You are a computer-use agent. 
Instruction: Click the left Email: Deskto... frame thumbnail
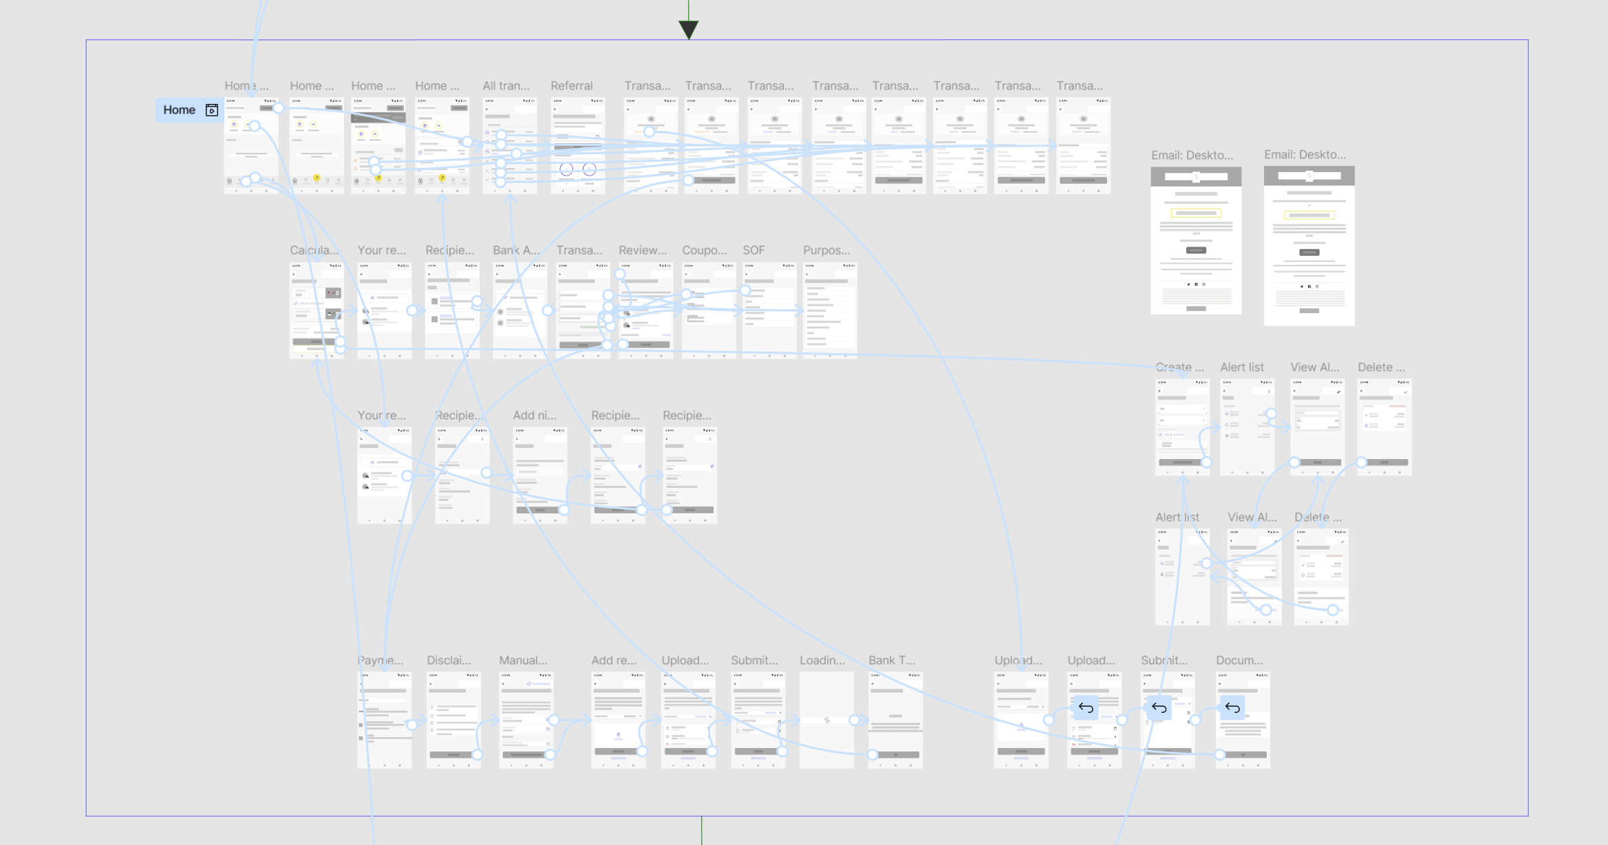click(1196, 241)
